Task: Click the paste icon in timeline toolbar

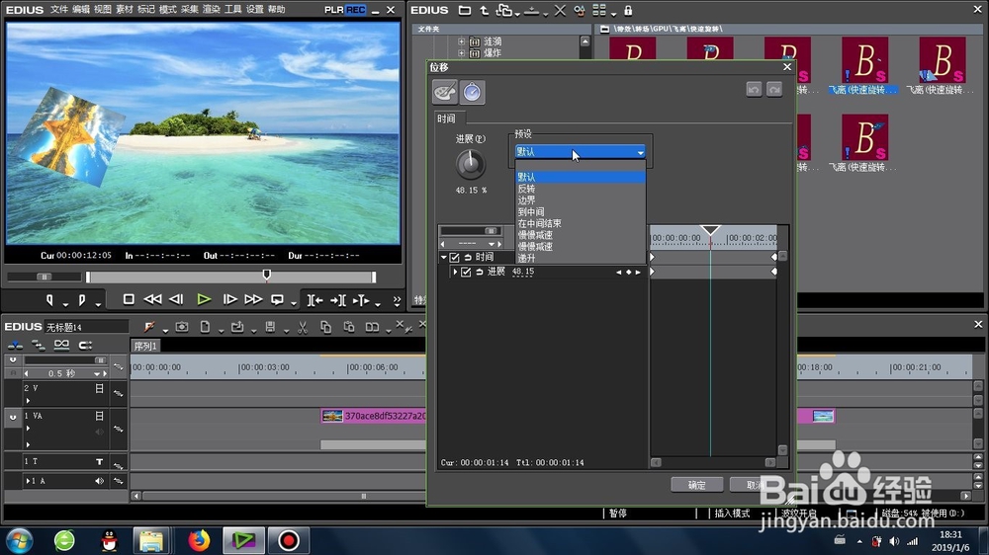Action: [349, 327]
